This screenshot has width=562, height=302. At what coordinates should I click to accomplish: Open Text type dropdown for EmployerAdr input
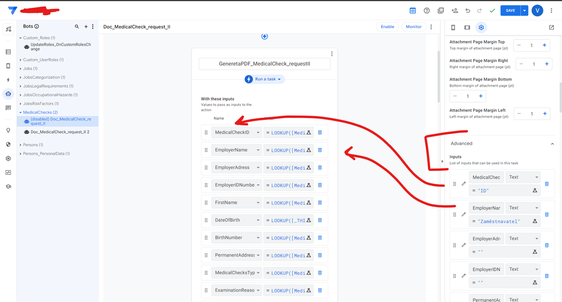click(x=523, y=238)
